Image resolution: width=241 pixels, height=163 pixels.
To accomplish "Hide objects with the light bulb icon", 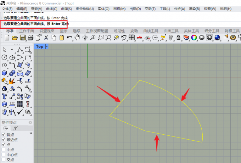I will pyautogui.click(x=170, y=38).
